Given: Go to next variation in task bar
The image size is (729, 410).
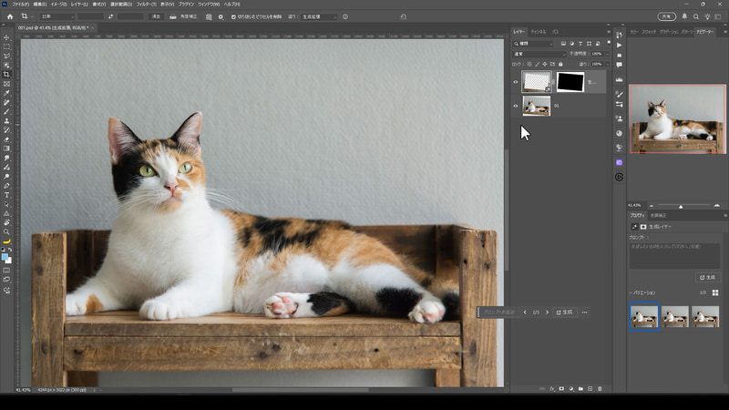Looking at the screenshot, I should click(x=548, y=313).
